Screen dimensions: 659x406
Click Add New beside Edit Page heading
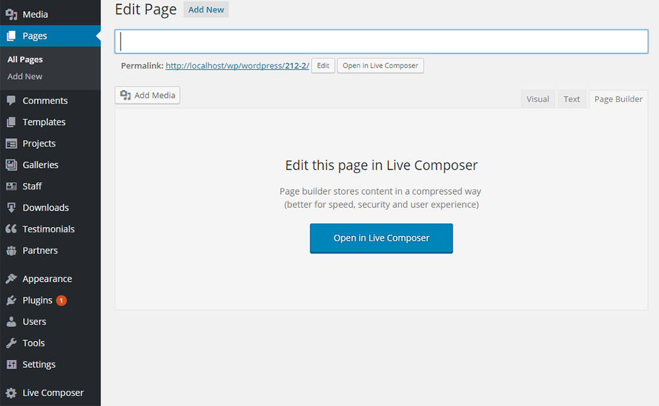pos(206,10)
